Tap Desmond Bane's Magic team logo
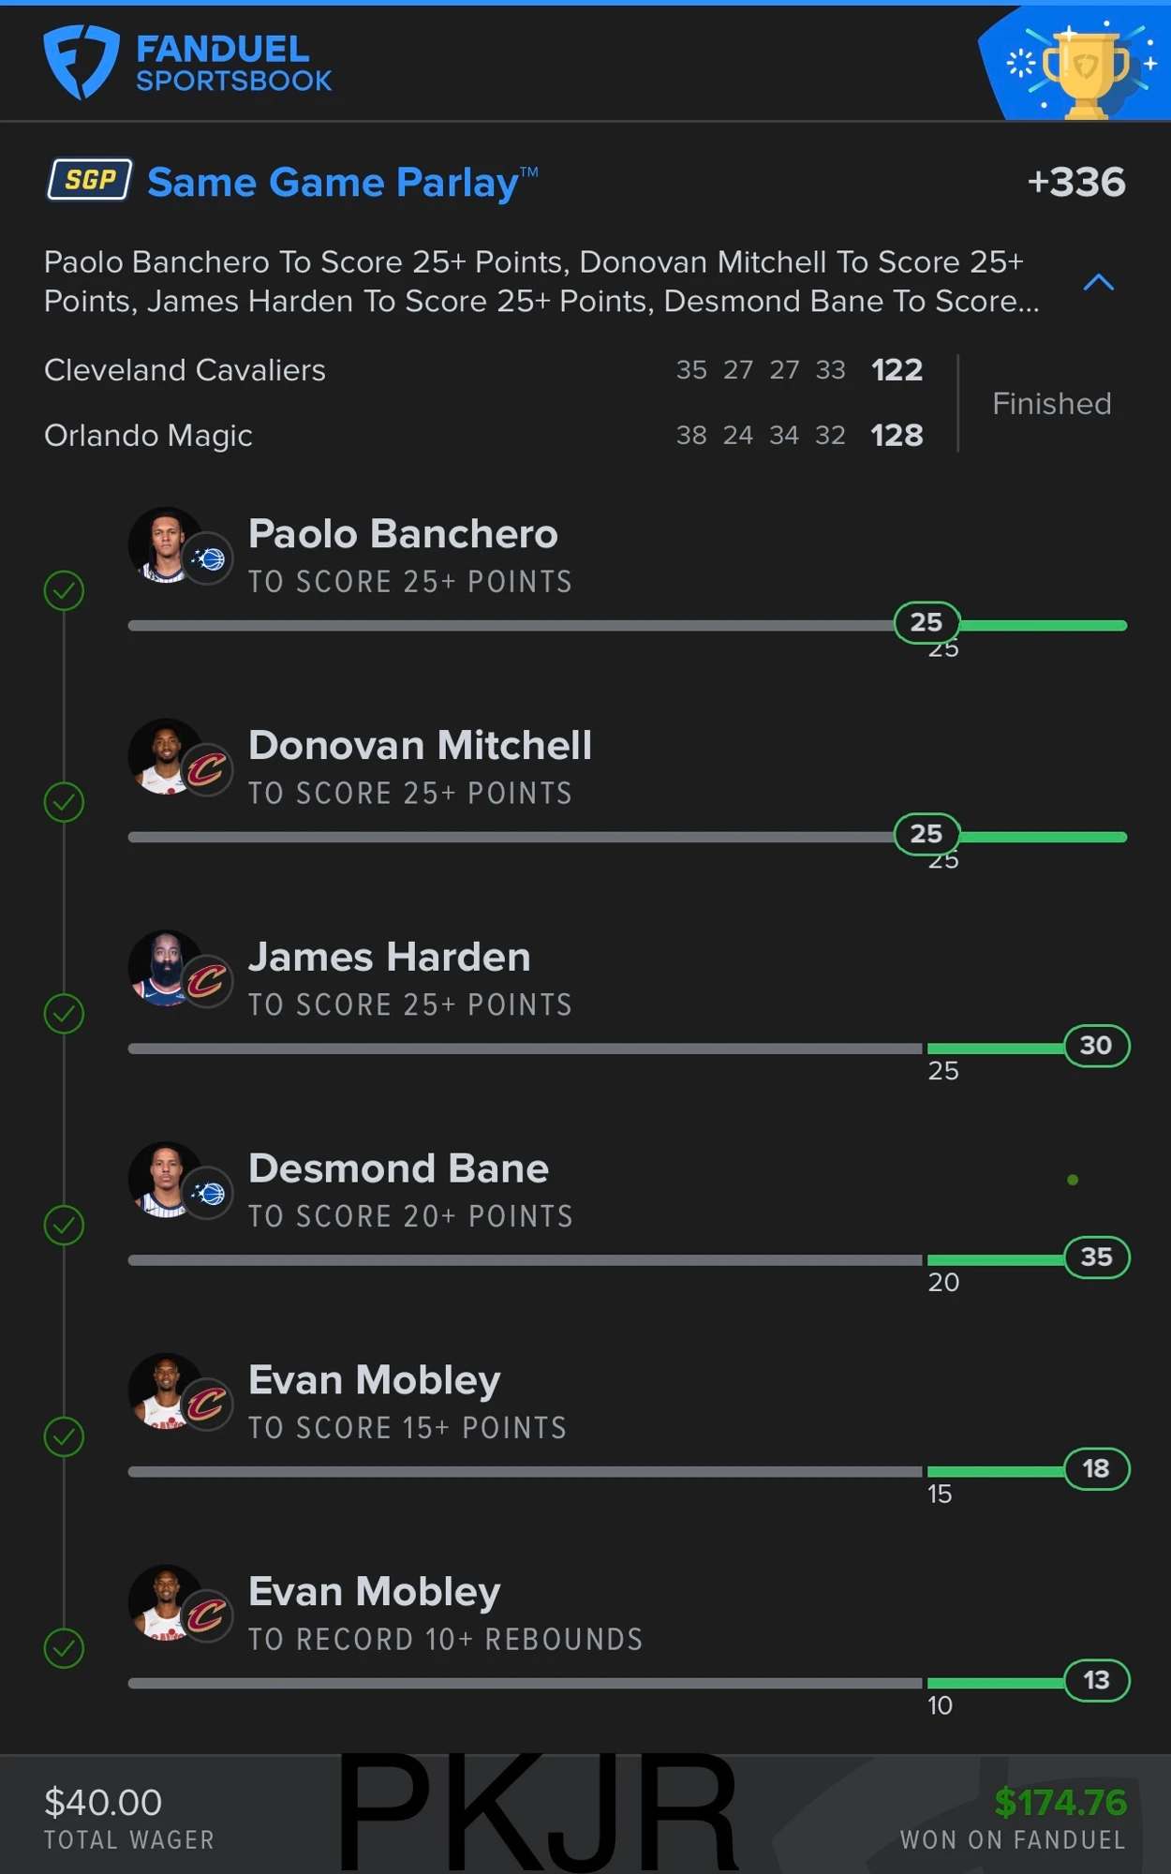Image resolution: width=1171 pixels, height=1874 pixels. (207, 1194)
